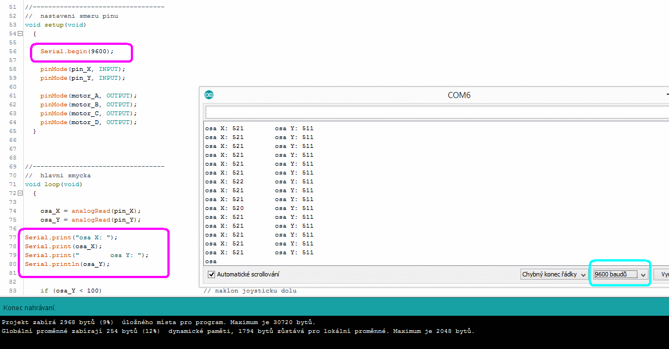Click the partially visible Vy... button
Screen dimensions: 669x349
coord(661,274)
